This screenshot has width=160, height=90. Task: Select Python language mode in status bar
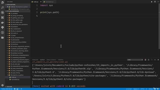pos(150,89)
